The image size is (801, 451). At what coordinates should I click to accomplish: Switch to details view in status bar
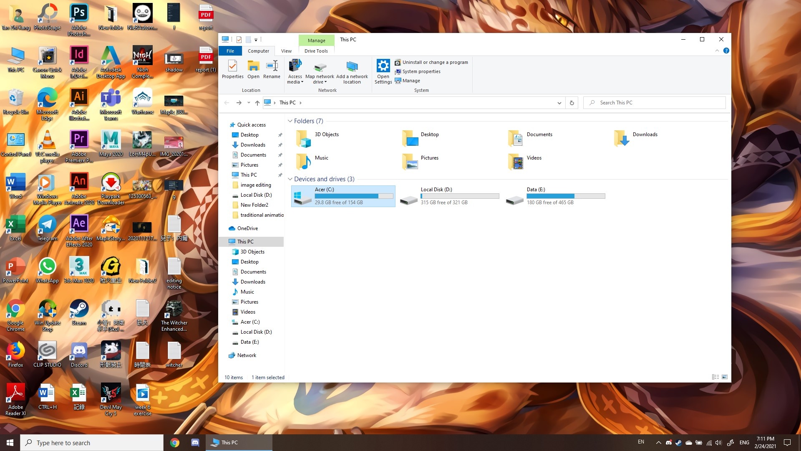(x=715, y=377)
